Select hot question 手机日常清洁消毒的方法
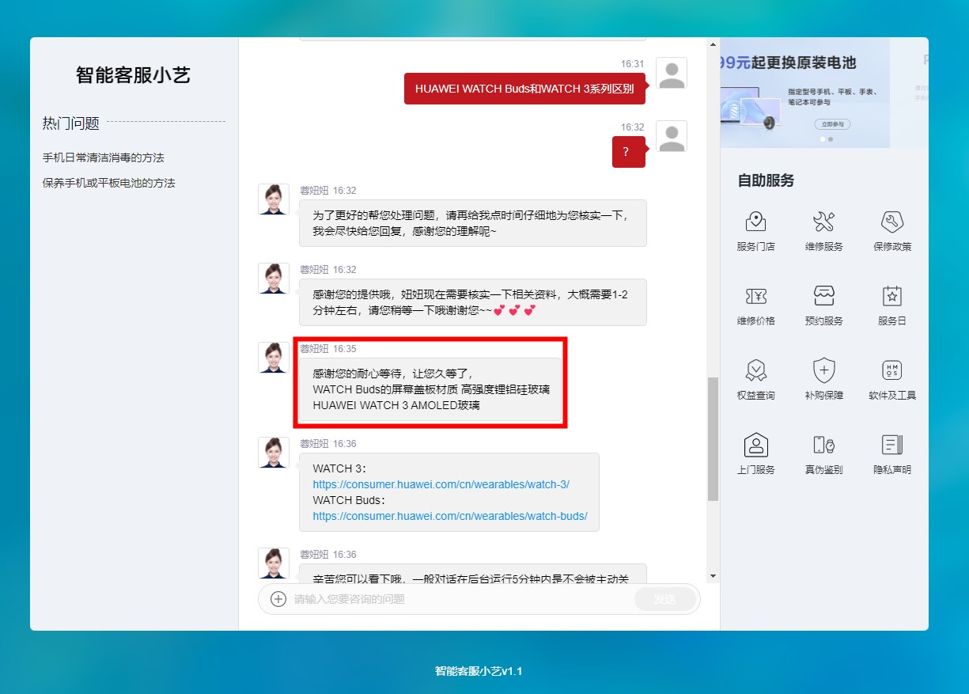 click(103, 157)
